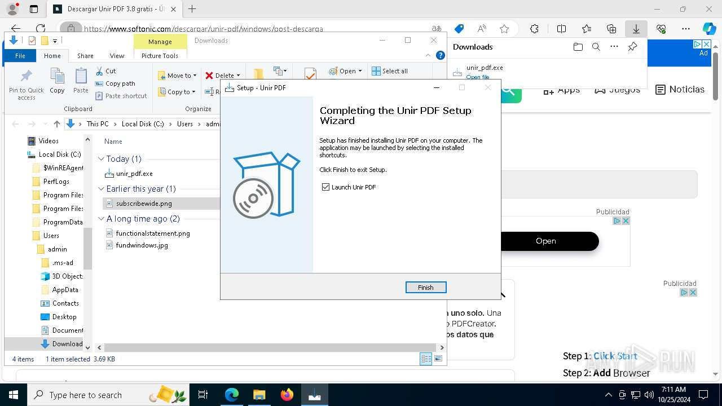Screen dimensions: 722x406
Task: Click the Up folder arrow in Explorer
Action: 56,124
